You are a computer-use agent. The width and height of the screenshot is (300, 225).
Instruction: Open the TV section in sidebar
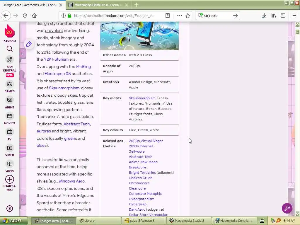(10, 135)
